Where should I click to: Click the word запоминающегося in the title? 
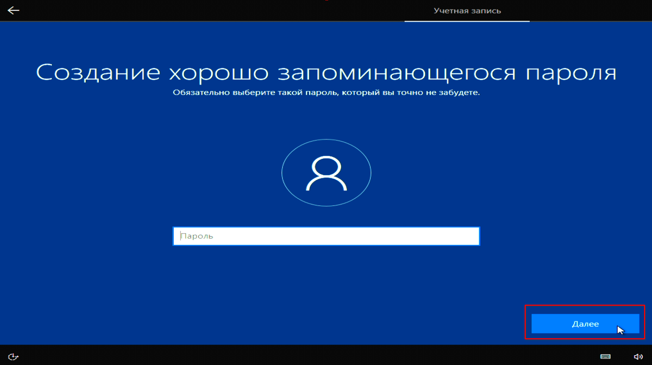coord(397,72)
